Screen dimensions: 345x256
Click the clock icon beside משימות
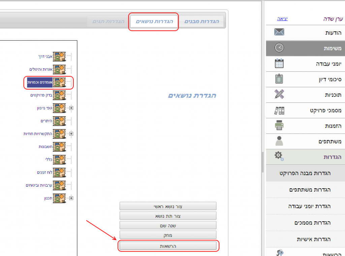pyautogui.click(x=279, y=48)
